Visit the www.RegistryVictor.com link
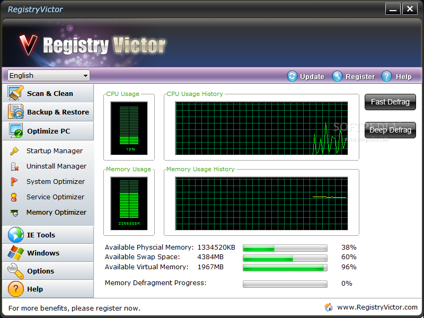424x318 pixels. [377, 307]
